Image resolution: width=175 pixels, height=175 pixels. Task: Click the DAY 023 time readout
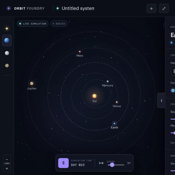click(x=78, y=165)
